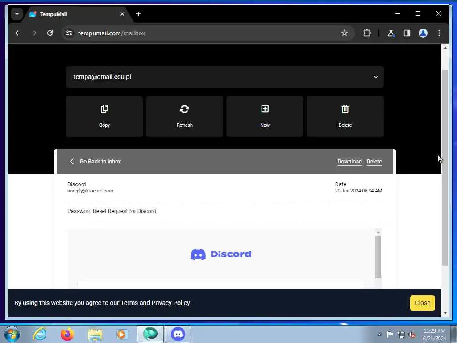Switch to Discord in the taskbar

coord(178,334)
